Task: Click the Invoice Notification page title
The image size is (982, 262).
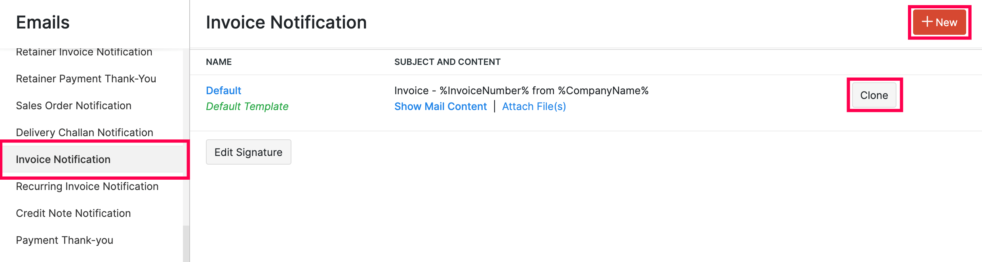Action: point(286,22)
